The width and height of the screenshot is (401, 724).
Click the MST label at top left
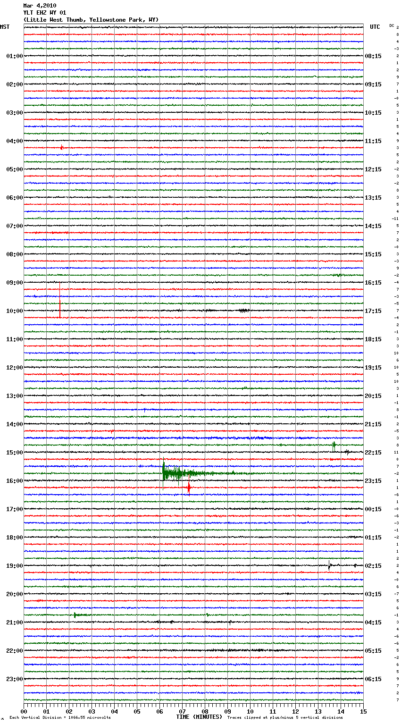pyautogui.click(x=5, y=27)
